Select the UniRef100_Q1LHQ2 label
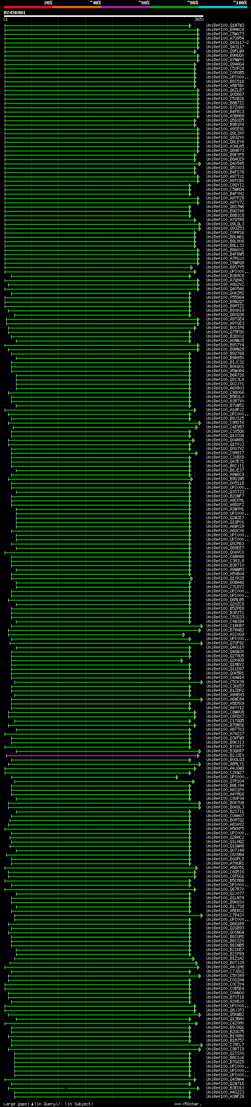The height and width of the screenshot is (1107, 251). [x=225, y=842]
